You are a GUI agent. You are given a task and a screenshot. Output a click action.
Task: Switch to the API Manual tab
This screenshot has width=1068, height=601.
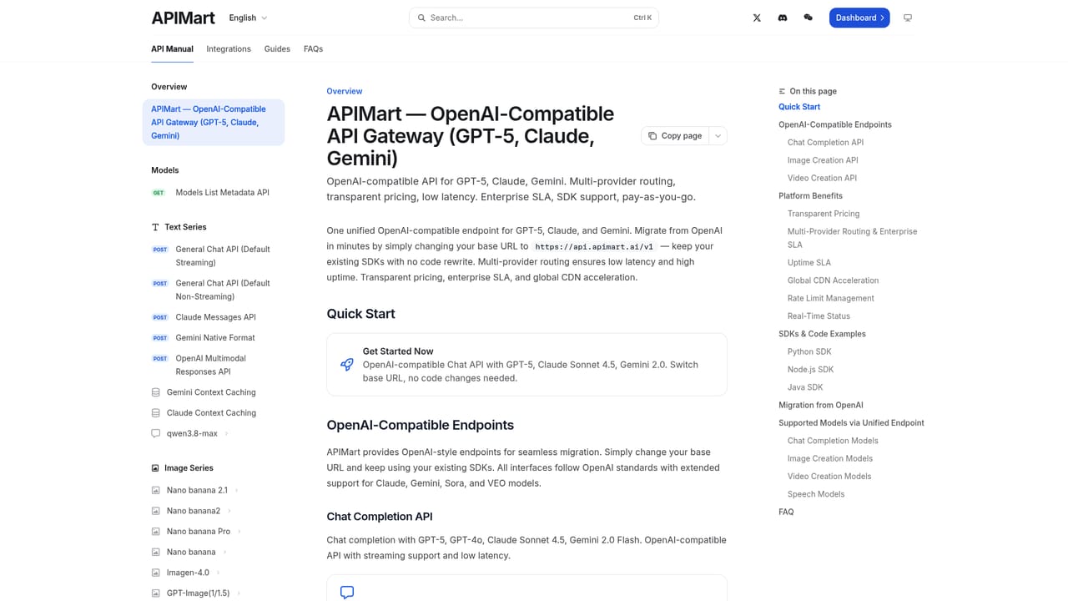172,49
